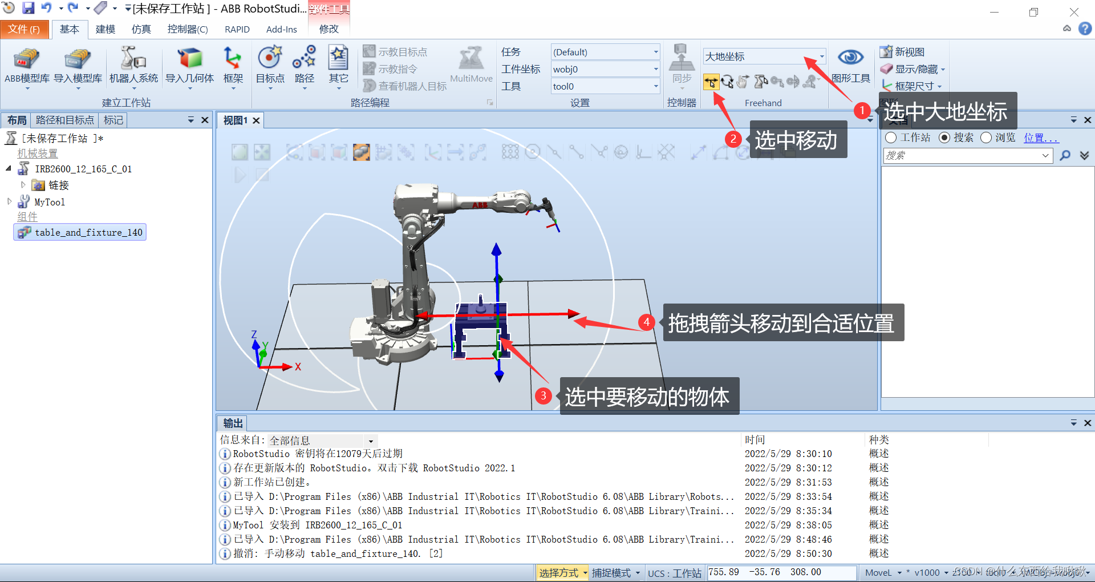Switch to the RAPID ribbon tab

[x=237, y=29]
